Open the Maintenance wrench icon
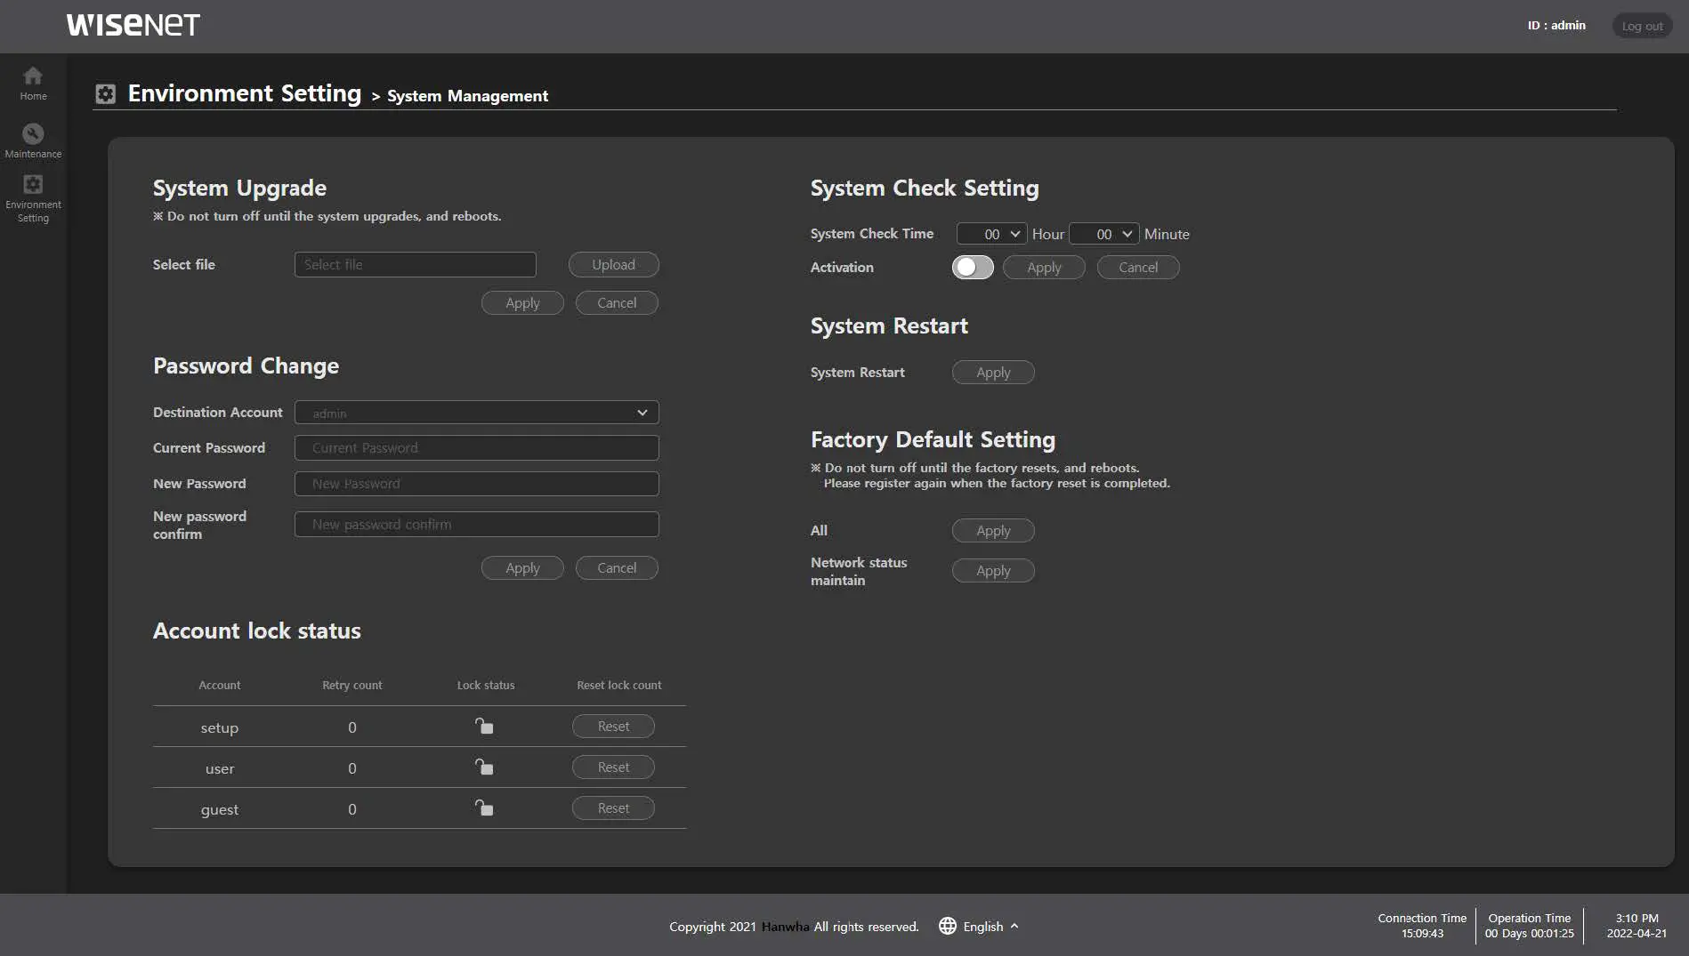 (33, 134)
